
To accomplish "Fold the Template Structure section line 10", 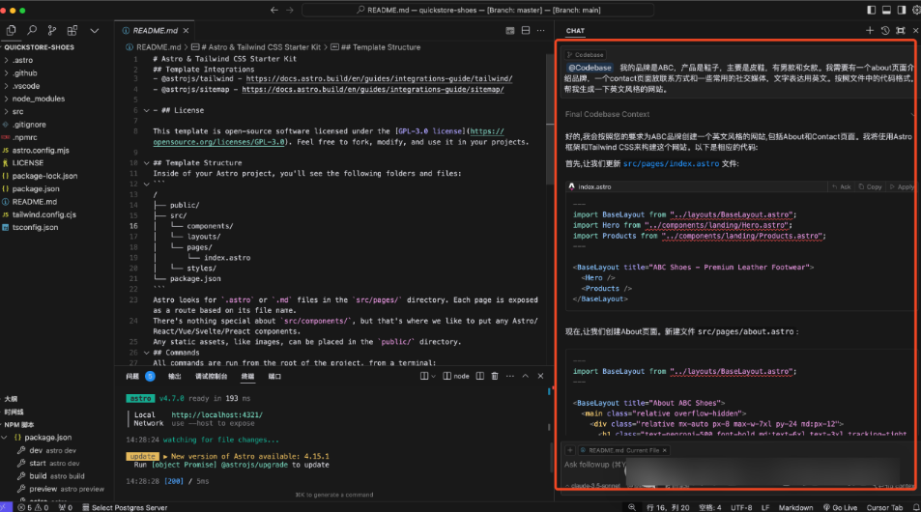I will (146, 163).
